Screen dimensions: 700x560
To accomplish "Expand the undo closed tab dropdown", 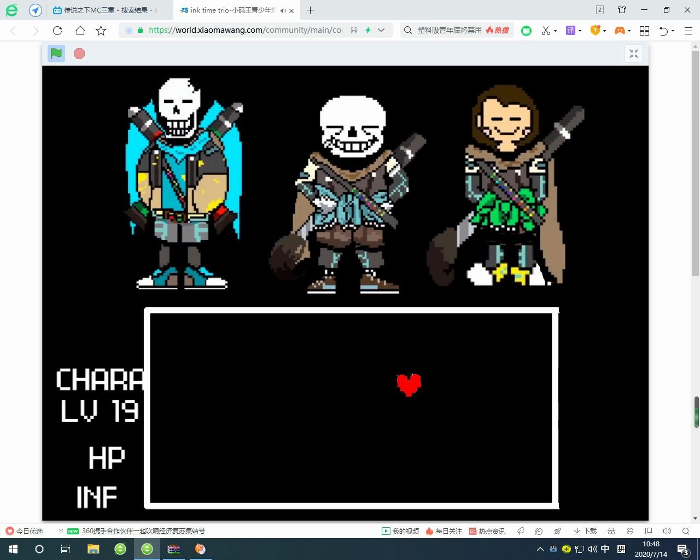I will [x=673, y=31].
